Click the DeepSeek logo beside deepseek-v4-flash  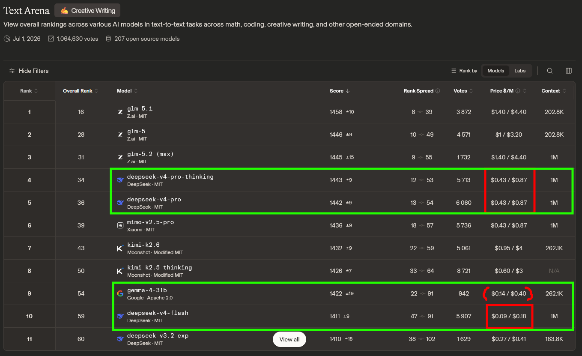pyautogui.click(x=120, y=316)
